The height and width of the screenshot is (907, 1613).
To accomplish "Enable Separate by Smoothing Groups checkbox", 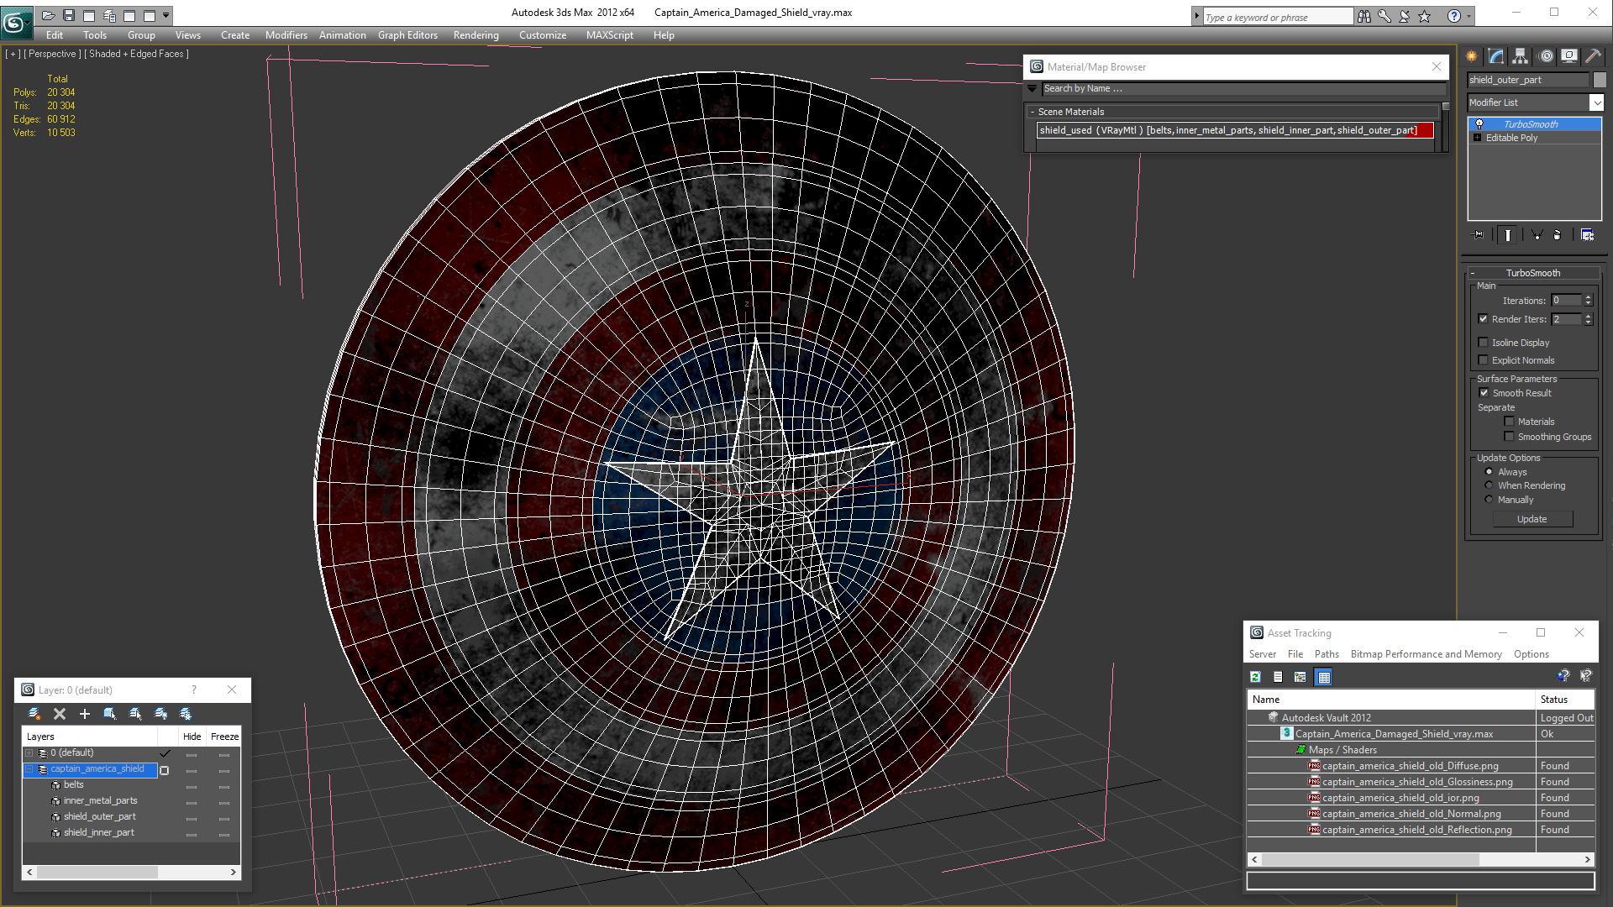I will [x=1509, y=437].
